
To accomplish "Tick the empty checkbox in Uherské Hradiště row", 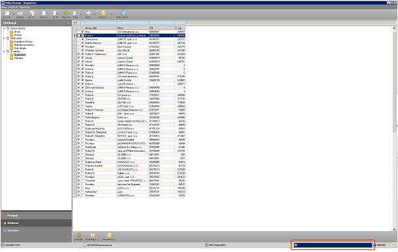I will (x=83, y=166).
